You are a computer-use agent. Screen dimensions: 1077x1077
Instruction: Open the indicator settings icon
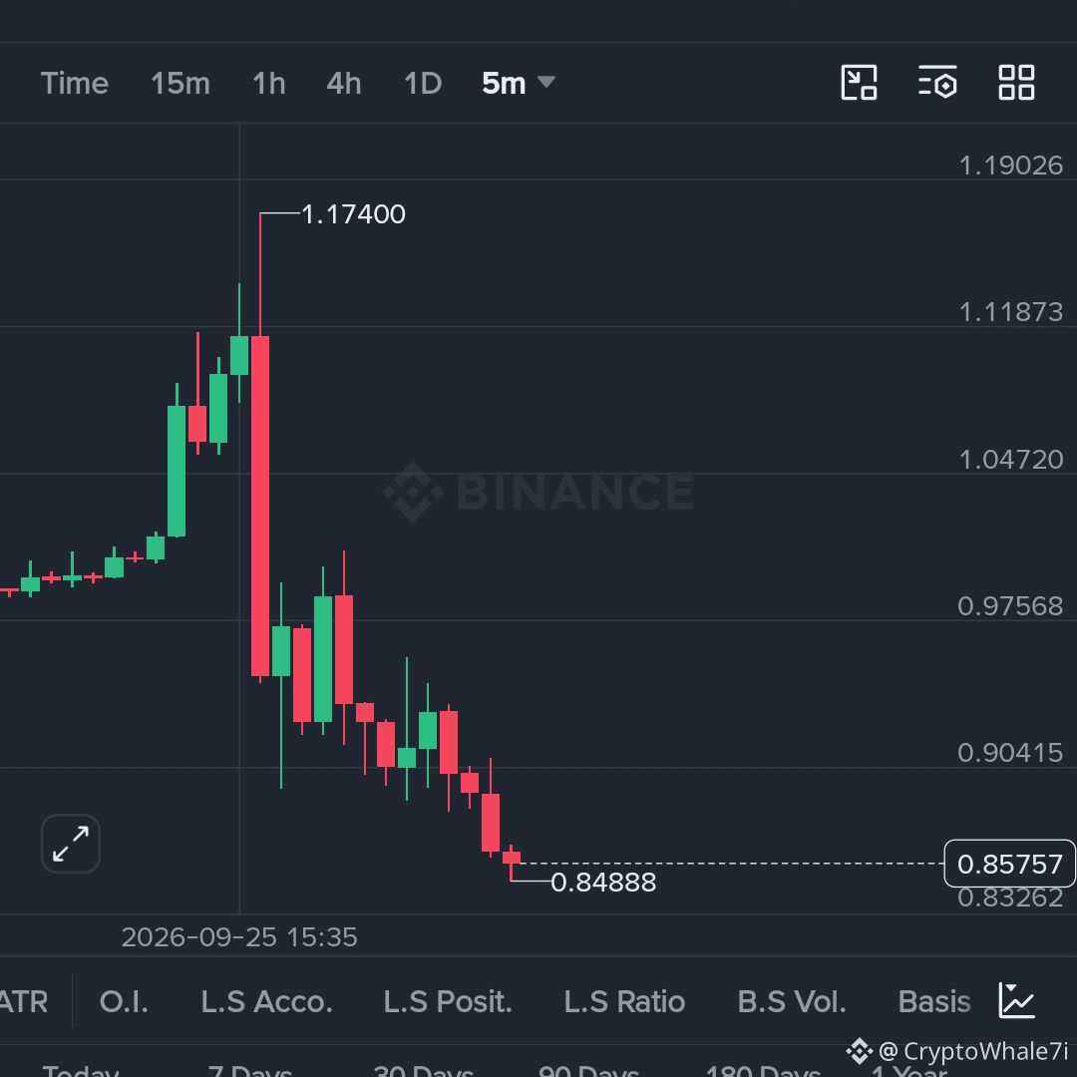[937, 83]
